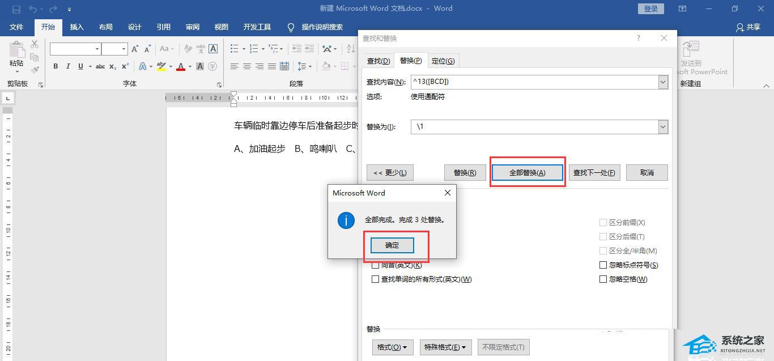This screenshot has height=361, width=774.
Task: Apply superscript x² formatting
Action: click(x=125, y=66)
